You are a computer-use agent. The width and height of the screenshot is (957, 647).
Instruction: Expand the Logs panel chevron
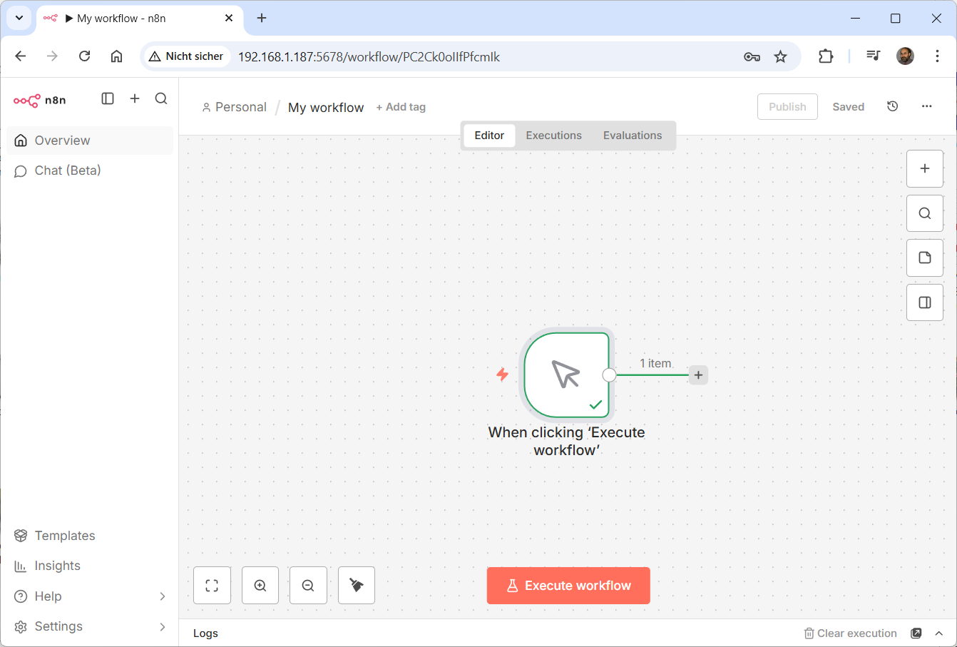[939, 633]
